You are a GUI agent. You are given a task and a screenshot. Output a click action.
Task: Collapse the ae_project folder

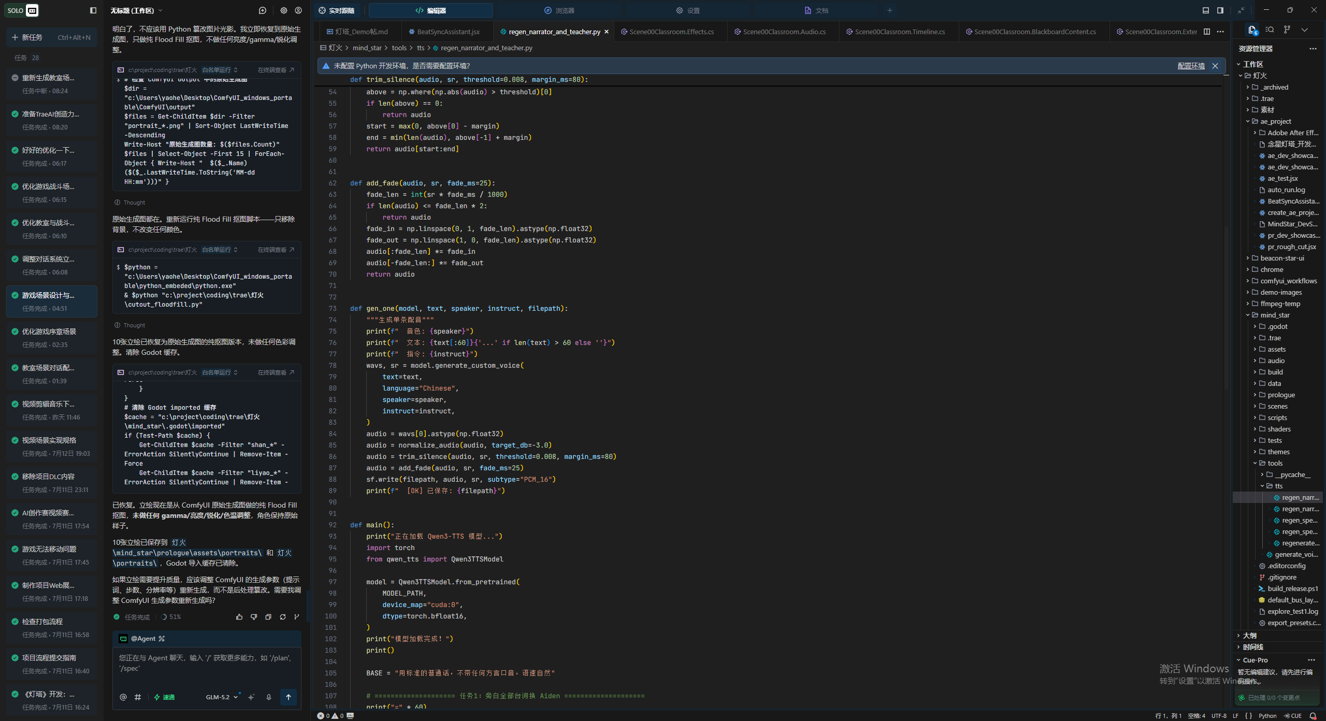1276,121
